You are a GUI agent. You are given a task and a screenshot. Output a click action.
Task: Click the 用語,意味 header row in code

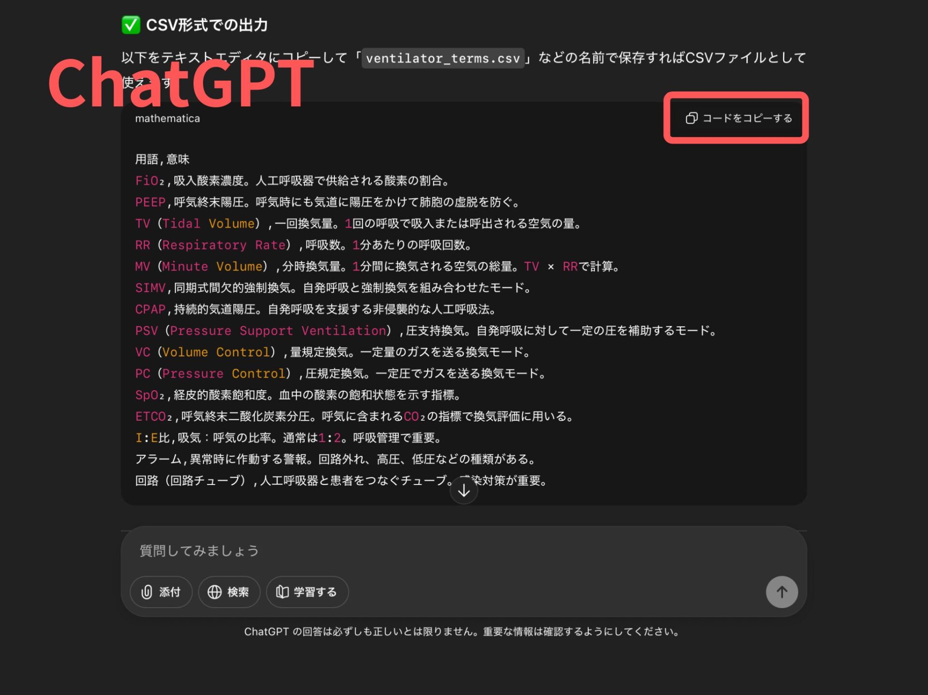[x=162, y=159]
